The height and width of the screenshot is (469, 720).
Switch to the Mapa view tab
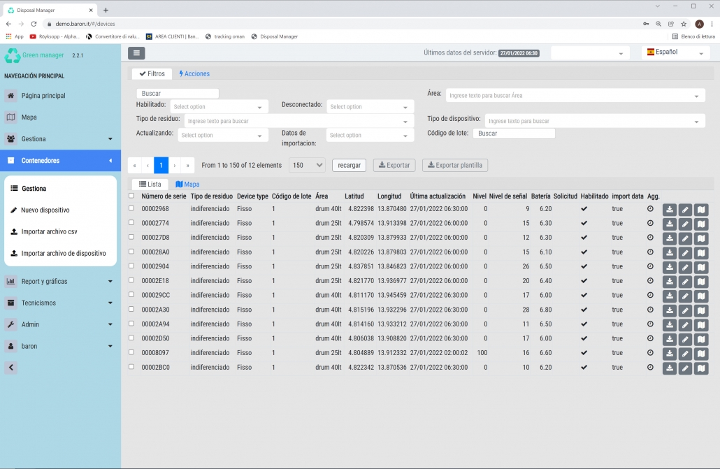(187, 185)
